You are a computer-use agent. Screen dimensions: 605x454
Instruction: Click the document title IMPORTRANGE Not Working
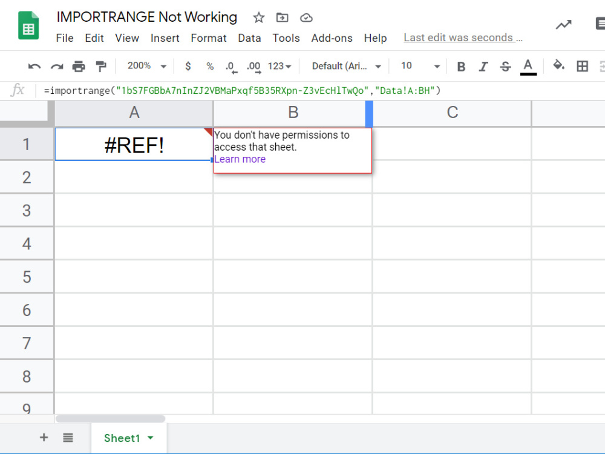point(146,17)
